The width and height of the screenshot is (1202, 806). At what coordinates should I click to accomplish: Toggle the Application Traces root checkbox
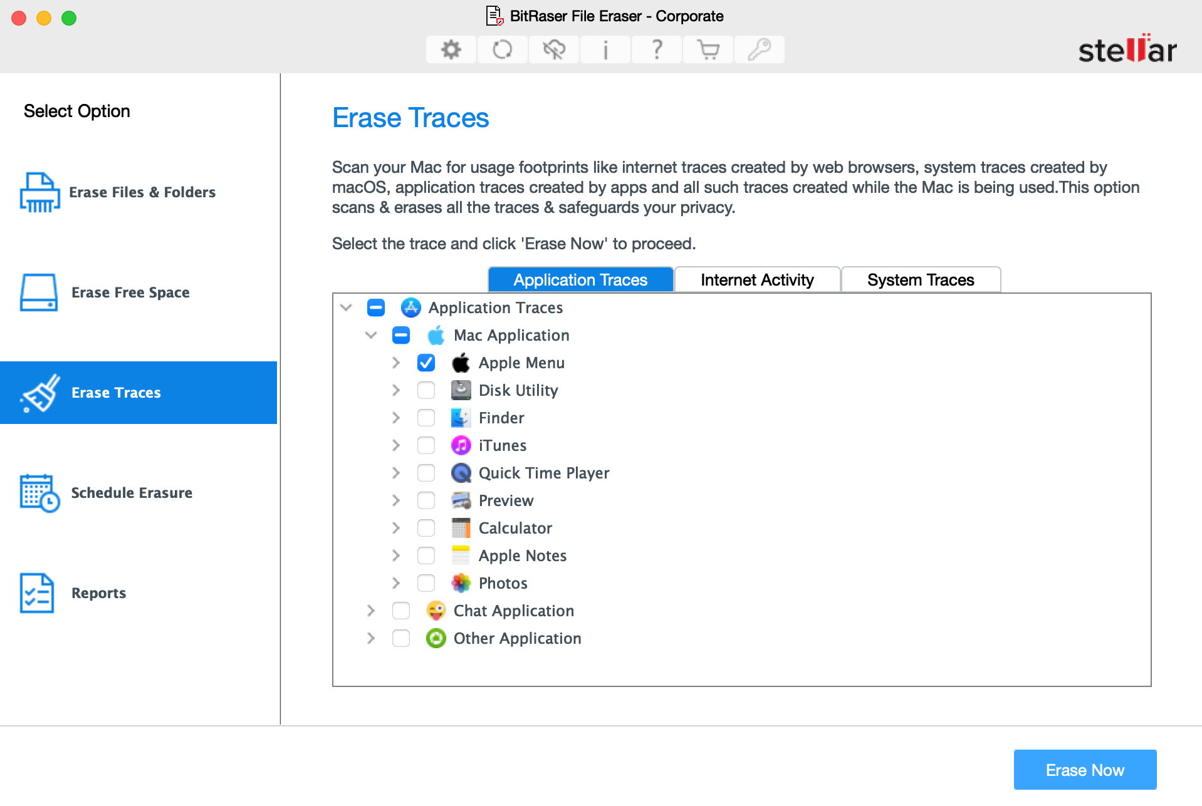coord(376,307)
